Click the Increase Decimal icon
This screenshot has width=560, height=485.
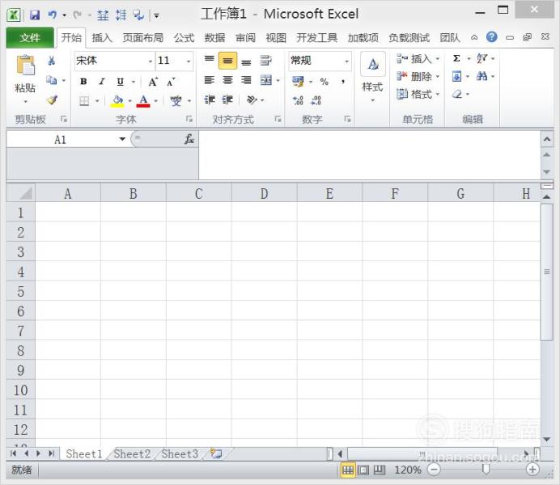tap(298, 100)
